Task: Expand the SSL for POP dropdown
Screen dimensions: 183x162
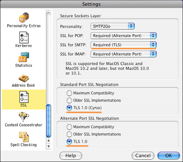Action: pyautogui.click(x=124, y=36)
